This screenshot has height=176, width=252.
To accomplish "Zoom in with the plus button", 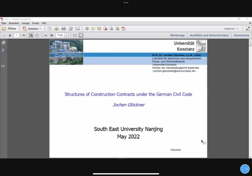I will [51, 35].
